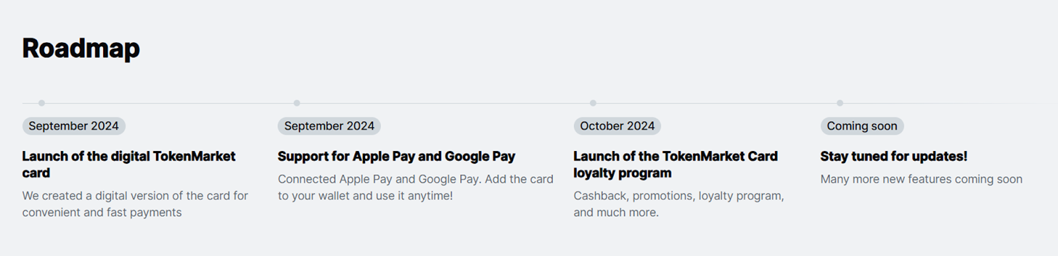
Task: Click the timeline dot above October 2024
Action: (x=593, y=103)
